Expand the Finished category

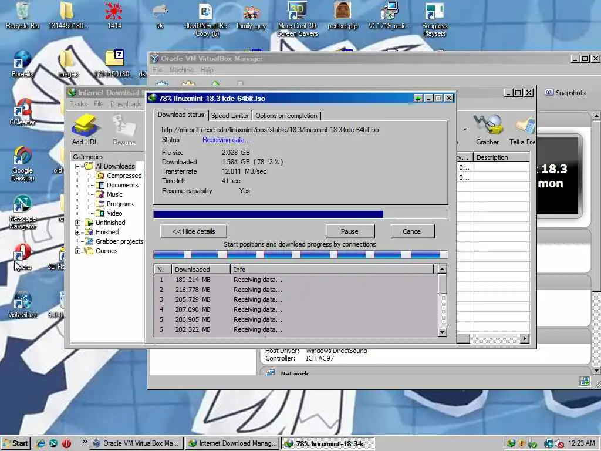pyautogui.click(x=78, y=232)
